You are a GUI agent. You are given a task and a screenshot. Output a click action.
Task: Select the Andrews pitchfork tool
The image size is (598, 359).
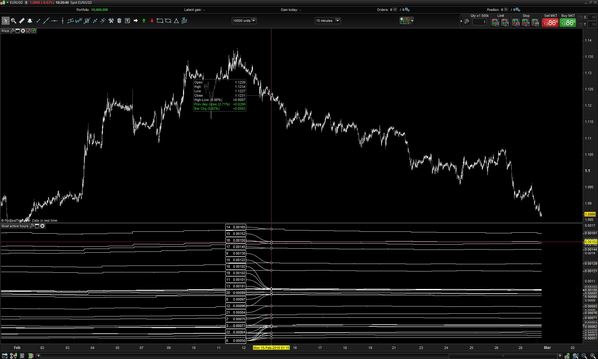(103, 21)
